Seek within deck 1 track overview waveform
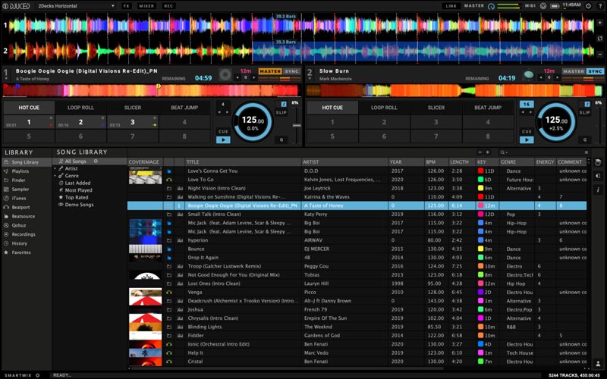The width and height of the screenshot is (607, 379). tap(151, 90)
